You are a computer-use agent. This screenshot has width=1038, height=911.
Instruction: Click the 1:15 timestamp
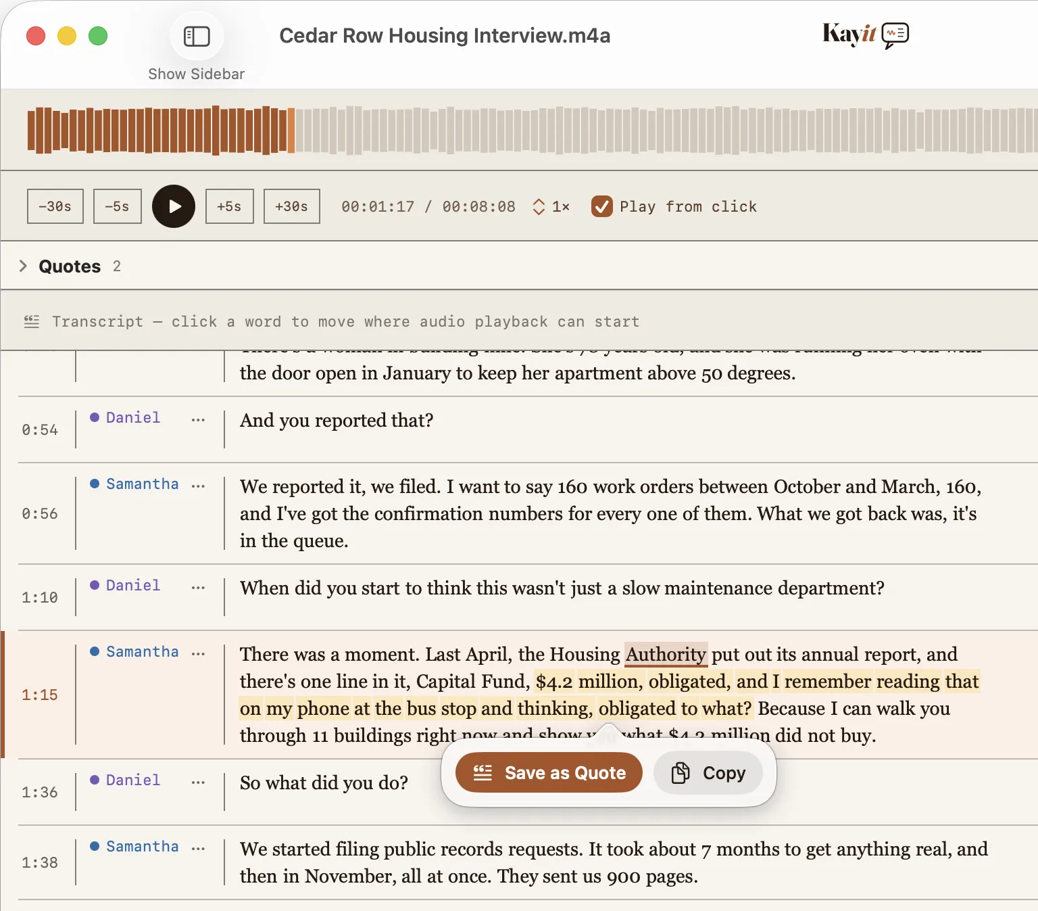[x=40, y=695]
